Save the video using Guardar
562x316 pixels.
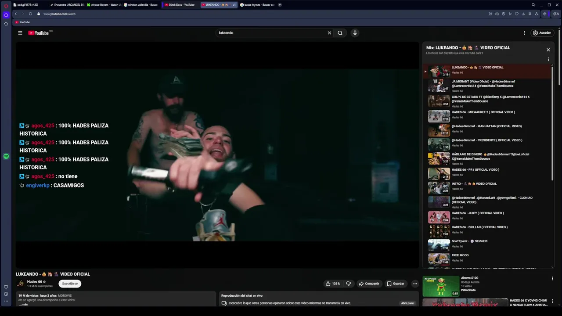coord(396,284)
